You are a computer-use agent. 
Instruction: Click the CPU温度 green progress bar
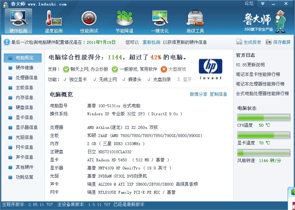(x=264, y=118)
